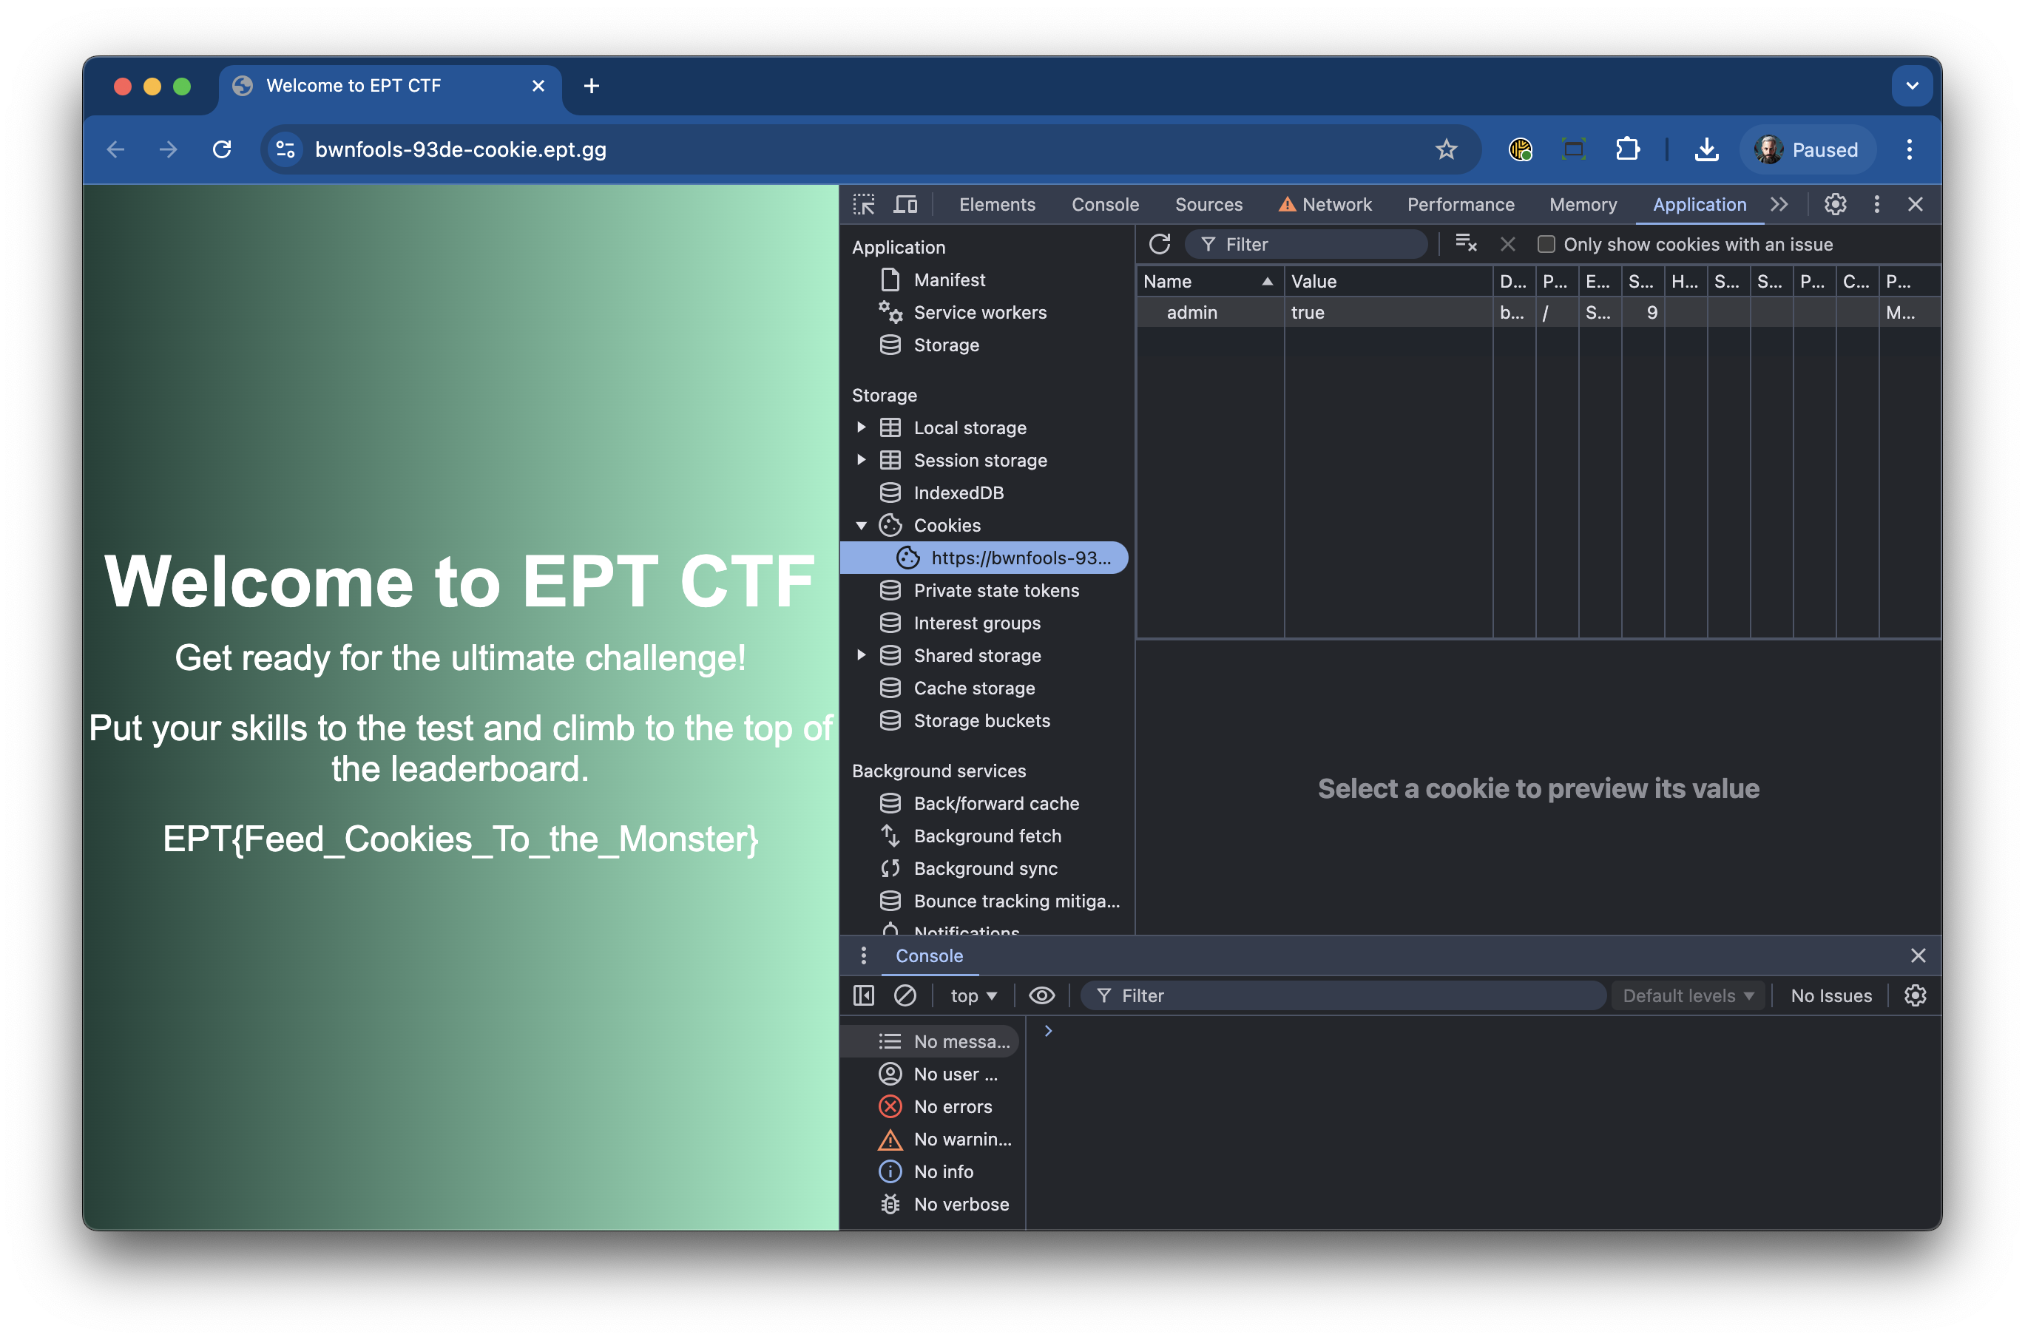The height and width of the screenshot is (1340, 2025).
Task: Click clear all cookies icon
Action: click(1465, 245)
